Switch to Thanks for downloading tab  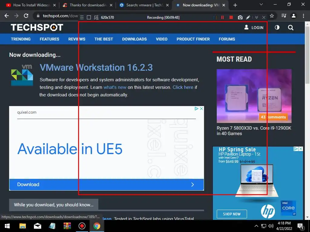point(87,5)
